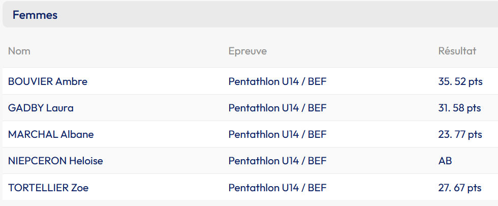Click the AB result for Niepceron
Viewport: 498px width, 206px height.
point(445,161)
